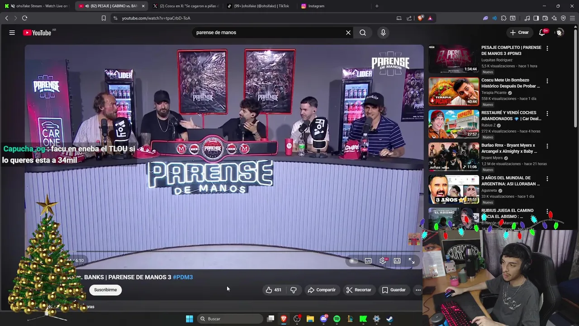Viewport: 579px width, 326px height.
Task: Clear the search text with the X
Action: tap(348, 33)
